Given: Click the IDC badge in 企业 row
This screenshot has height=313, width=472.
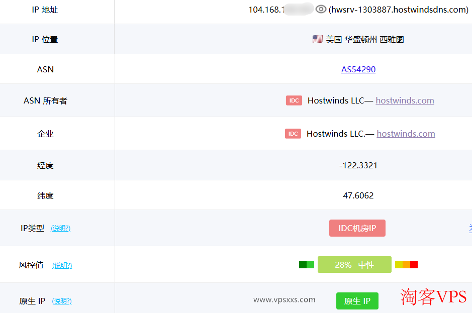Looking at the screenshot, I should [x=293, y=134].
